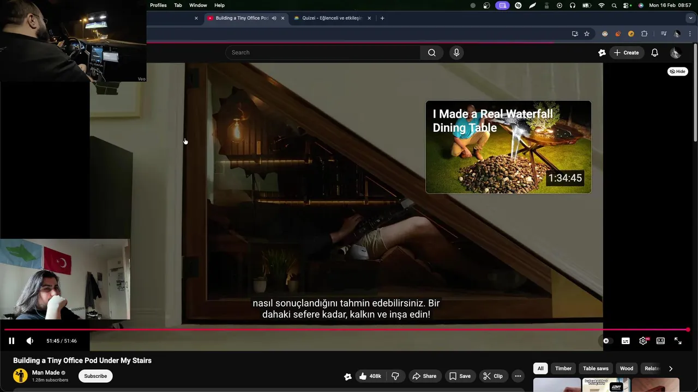Open the Extensions puzzle icon
This screenshot has height=392, width=698.
[645, 34]
